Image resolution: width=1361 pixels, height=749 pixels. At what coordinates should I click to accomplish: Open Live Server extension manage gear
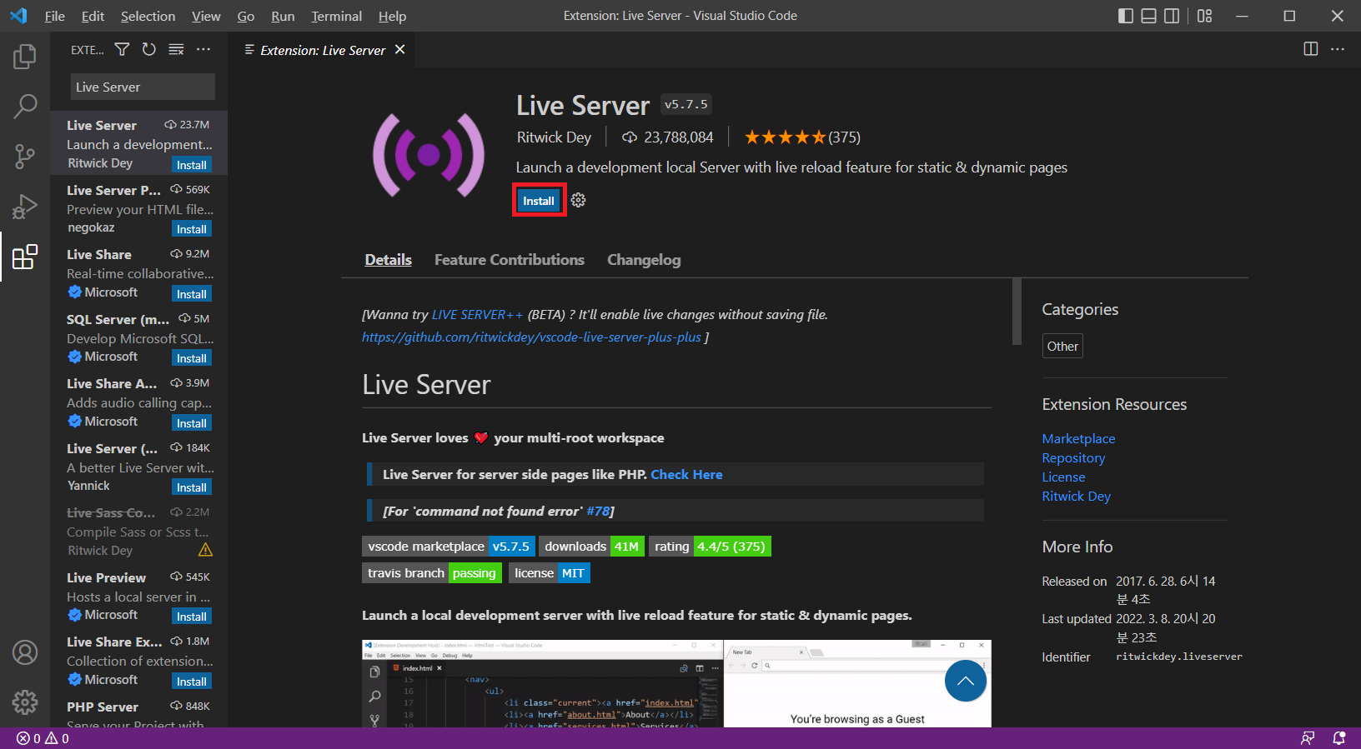point(578,201)
